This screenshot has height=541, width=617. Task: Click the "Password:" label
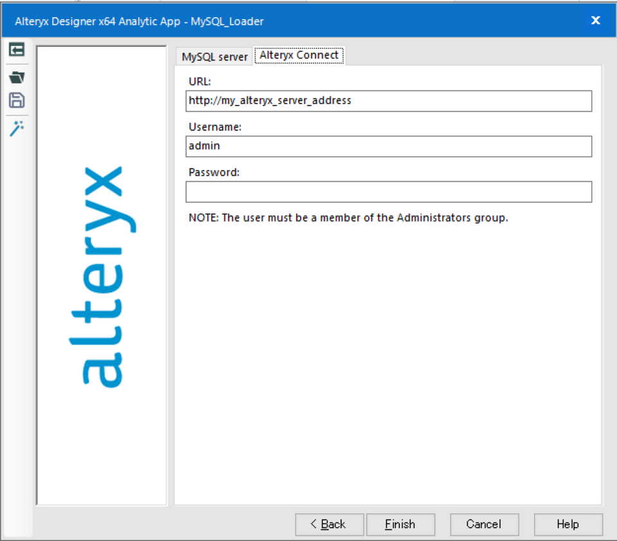point(214,172)
